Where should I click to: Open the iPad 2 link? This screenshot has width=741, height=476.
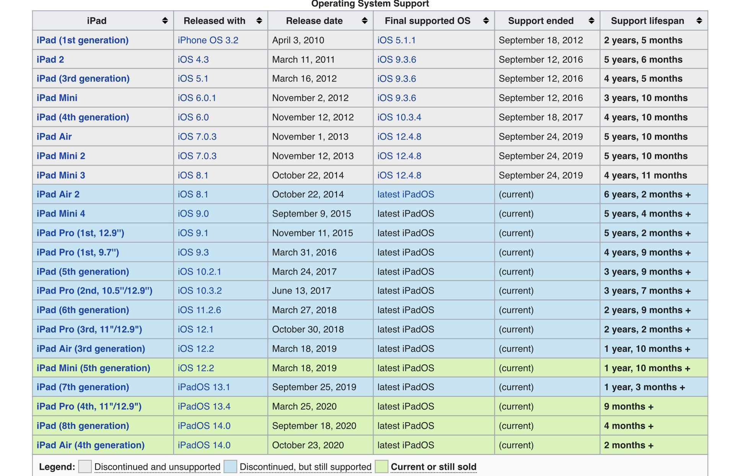pos(50,60)
